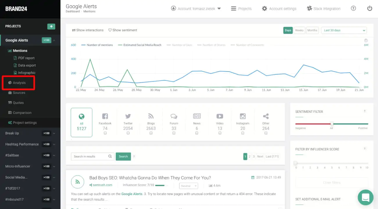Select the Weeks view

tap(299, 30)
